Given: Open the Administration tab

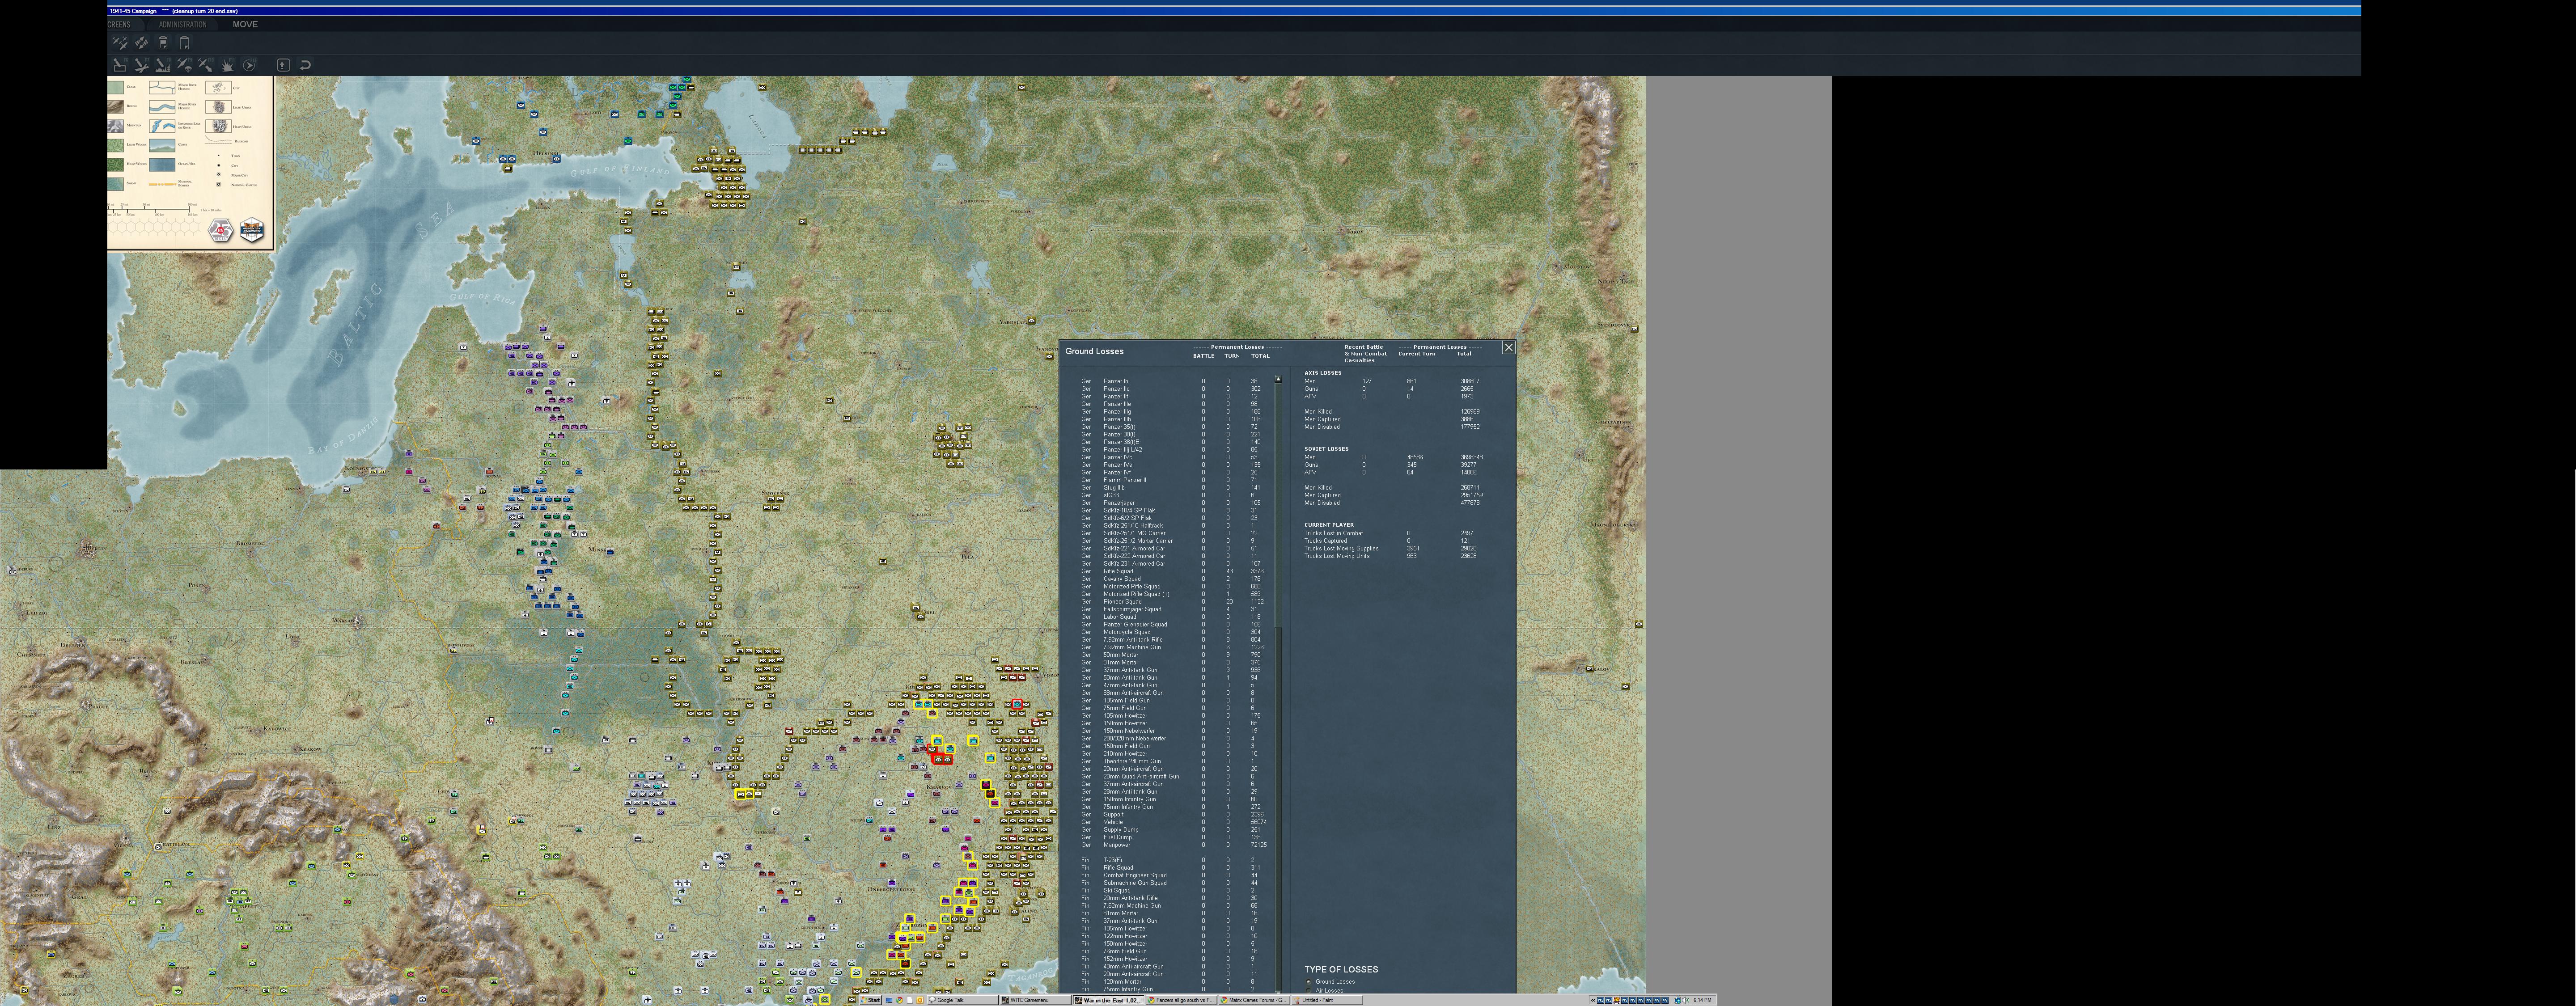Looking at the screenshot, I should tap(183, 24).
